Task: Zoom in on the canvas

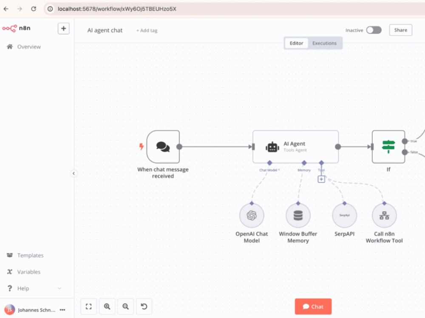Action: click(107, 307)
